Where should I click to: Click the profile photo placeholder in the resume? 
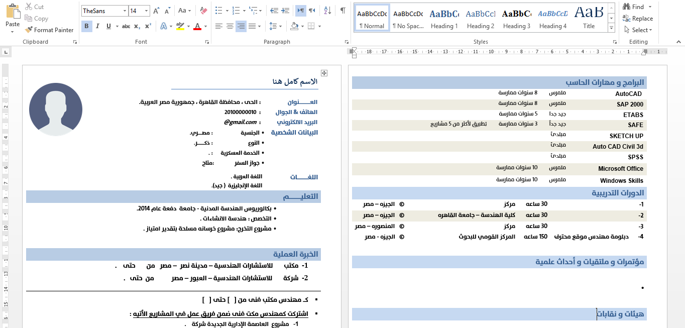pyautogui.click(x=56, y=110)
